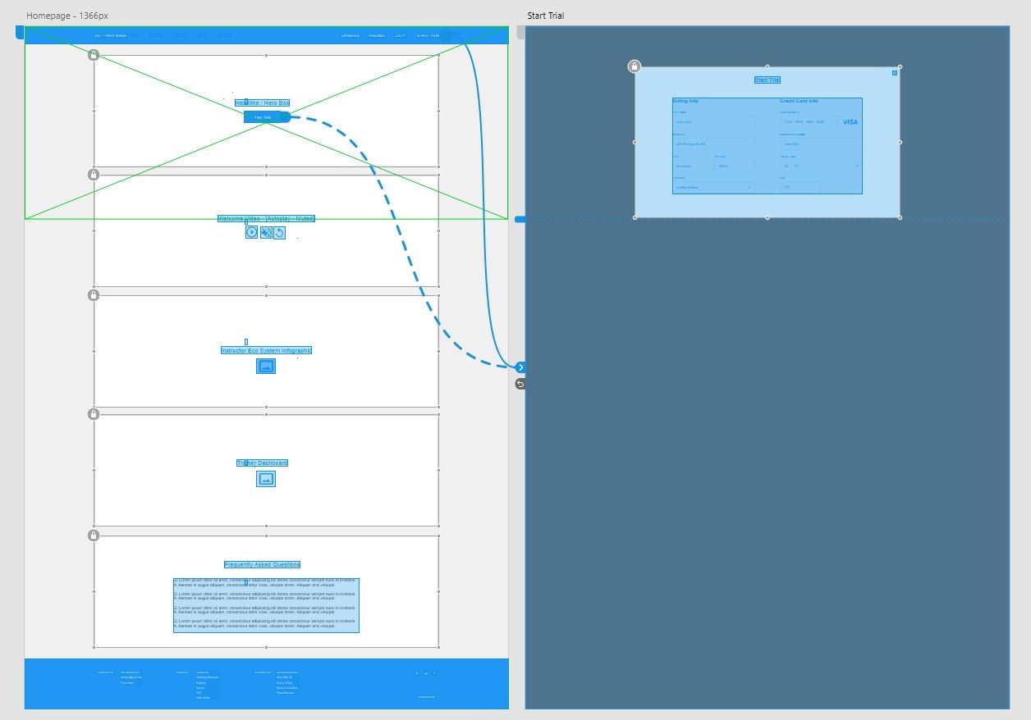This screenshot has width=1031, height=720.
Task: Click the image placeholder under Trainer Dashboard
Action: (x=266, y=479)
